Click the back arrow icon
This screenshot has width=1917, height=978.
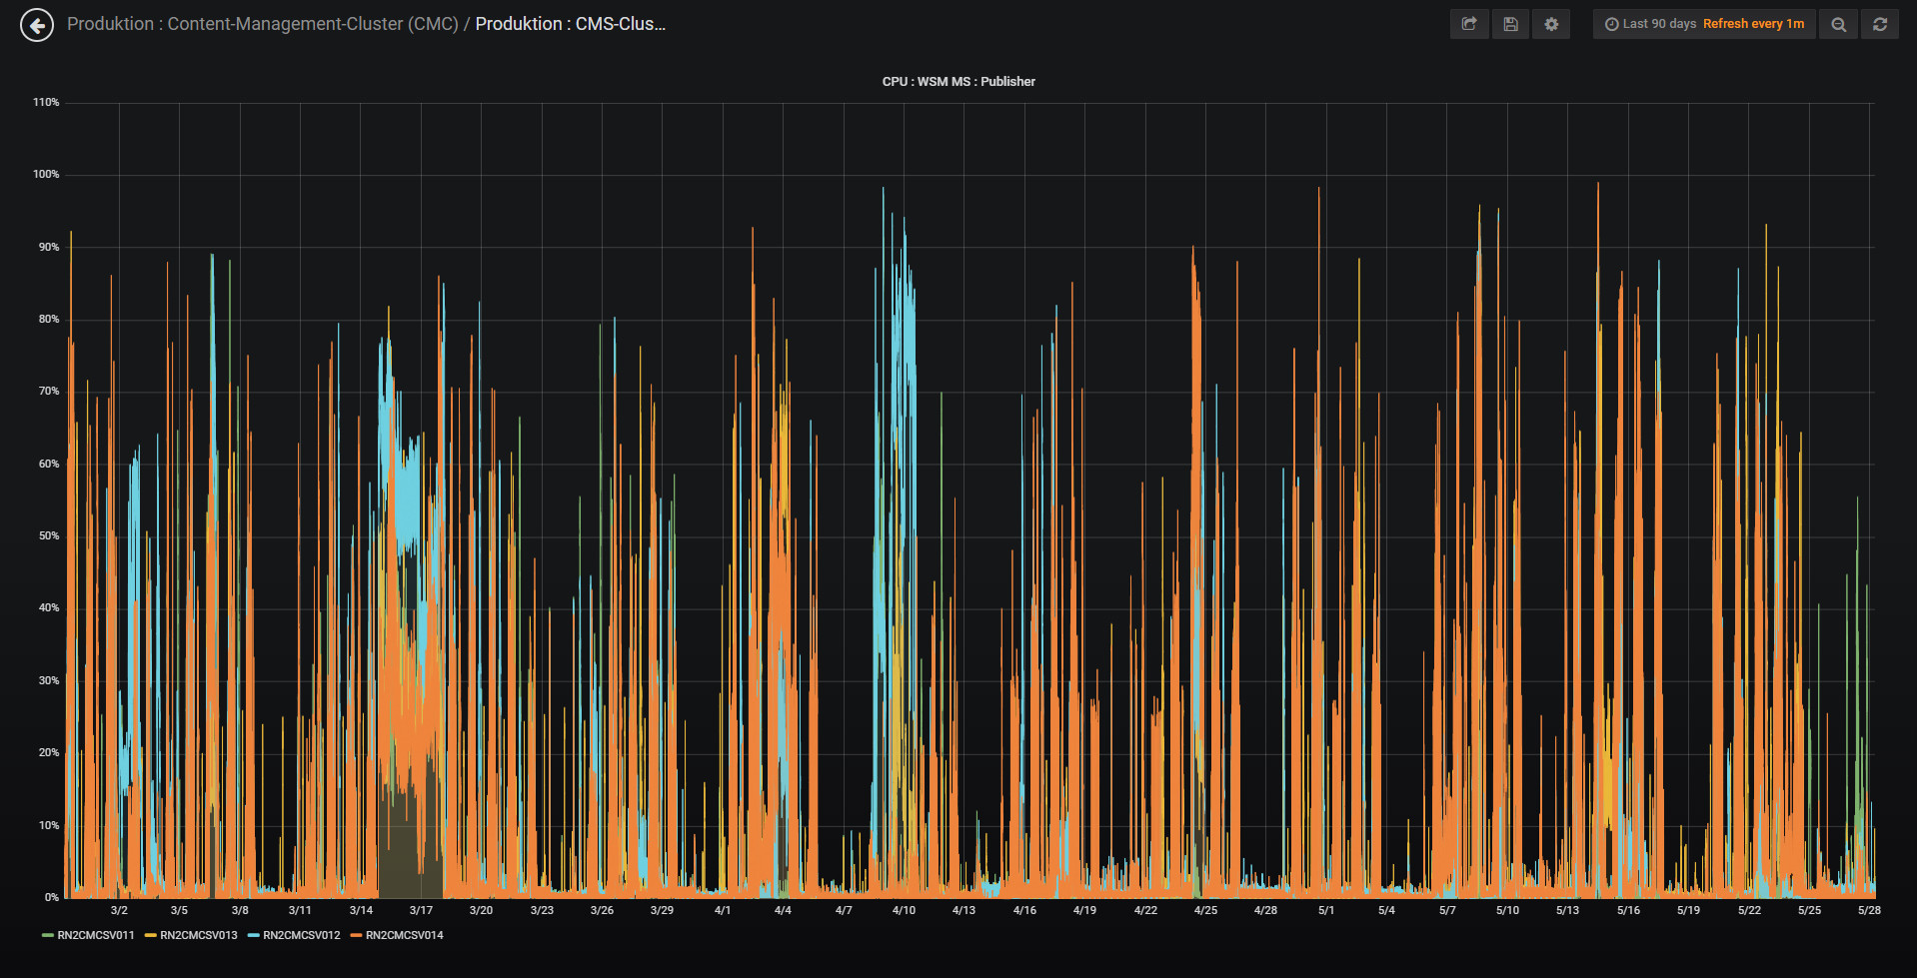[37, 25]
